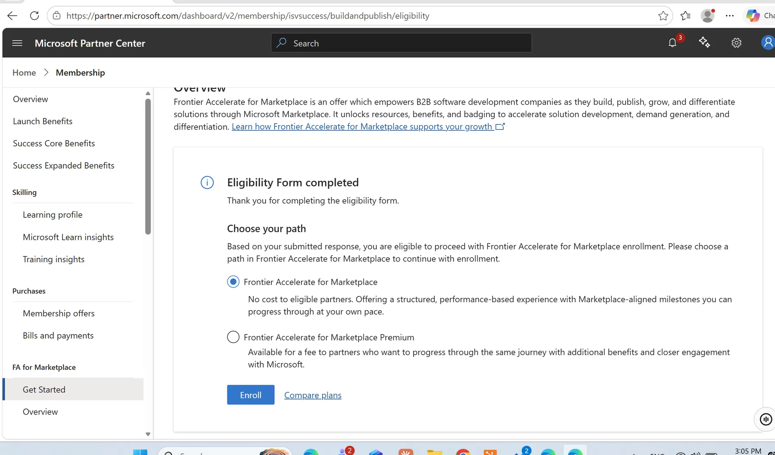The image size is (775, 455).
Task: Open notifications bell with 3 alerts
Action: point(673,43)
